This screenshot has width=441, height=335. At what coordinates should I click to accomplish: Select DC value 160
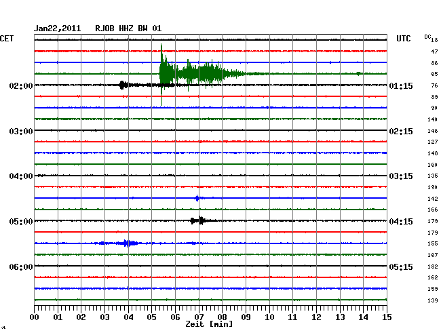coord(433,165)
